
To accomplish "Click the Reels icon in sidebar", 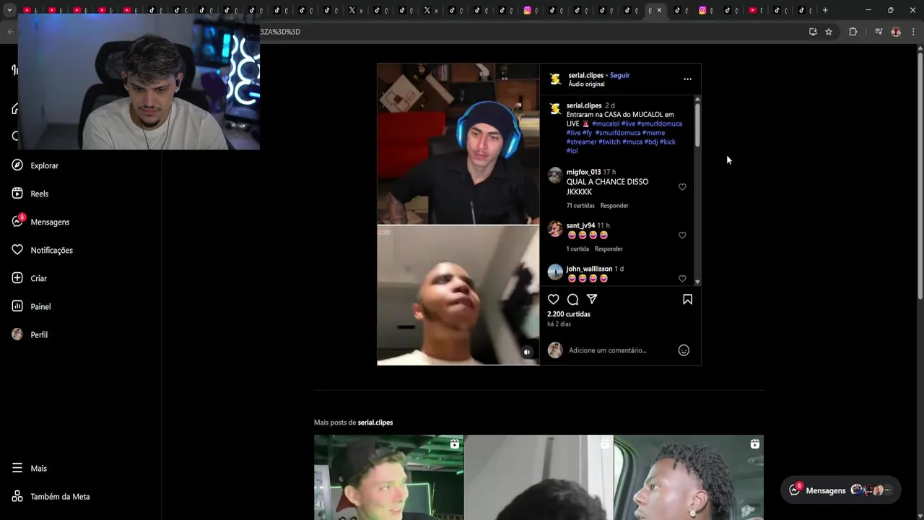I will click(x=17, y=194).
